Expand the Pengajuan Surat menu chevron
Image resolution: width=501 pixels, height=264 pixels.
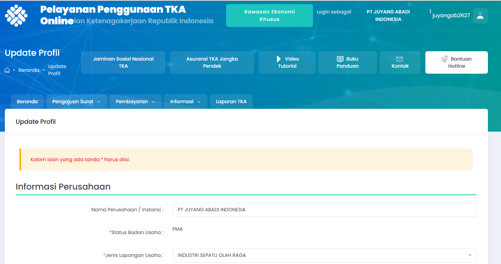pyautogui.click(x=99, y=102)
